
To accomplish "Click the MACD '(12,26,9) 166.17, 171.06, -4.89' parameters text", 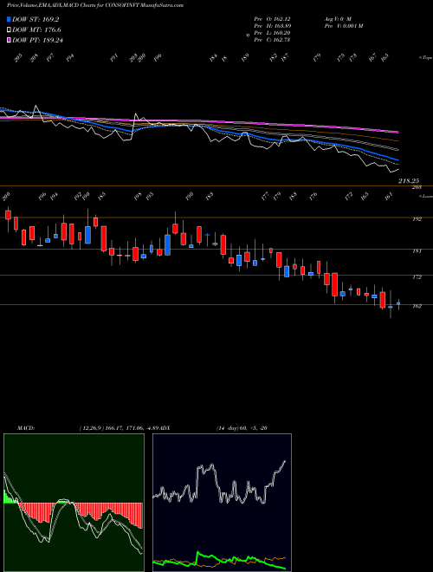I will 119,428.
